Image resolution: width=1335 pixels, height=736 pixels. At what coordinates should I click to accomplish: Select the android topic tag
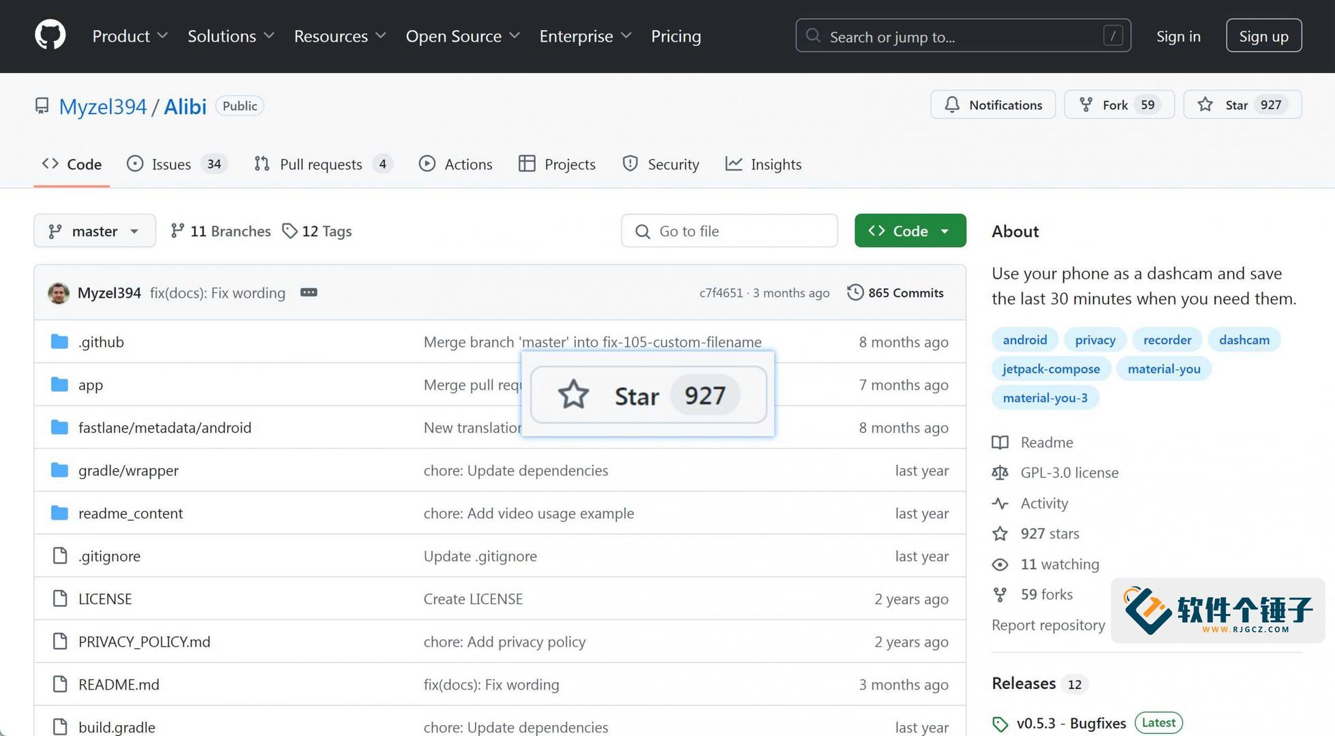[x=1024, y=339]
